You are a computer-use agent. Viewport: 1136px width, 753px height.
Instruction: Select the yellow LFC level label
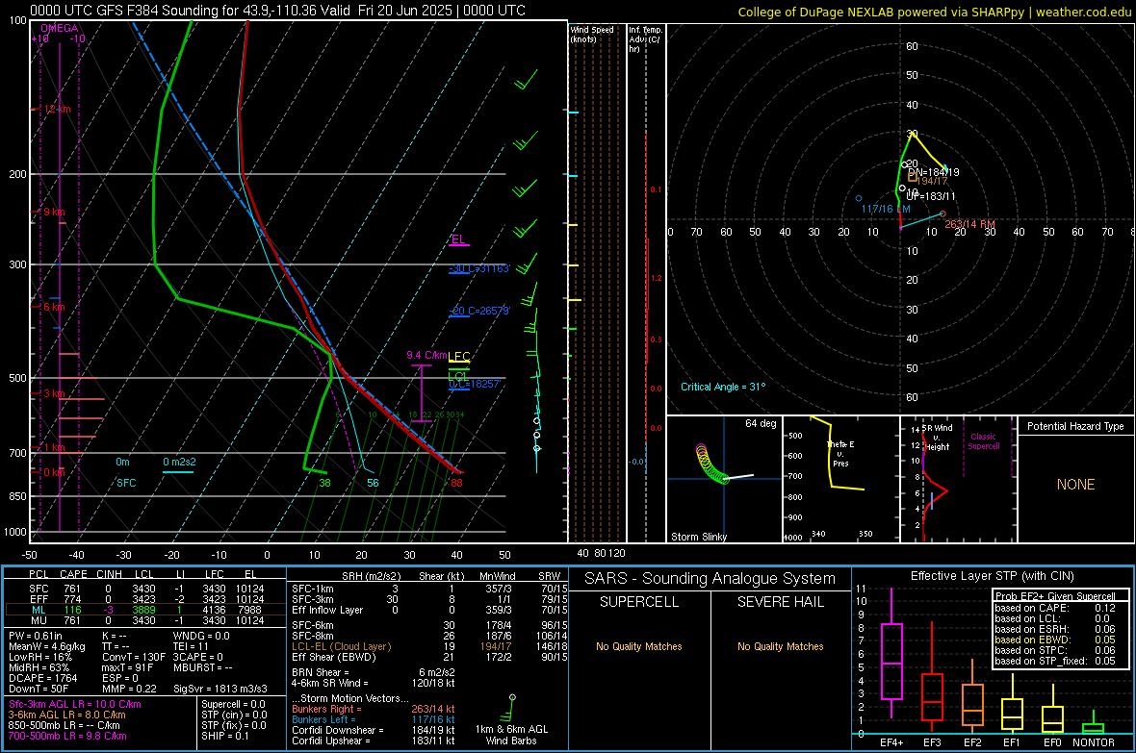[x=458, y=356]
